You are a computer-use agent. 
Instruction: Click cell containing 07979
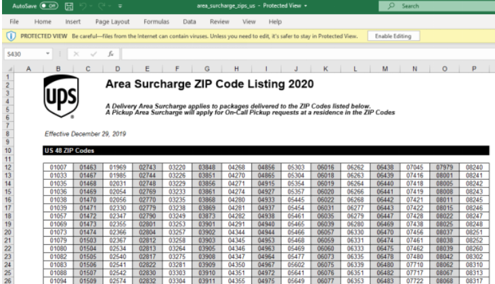pyautogui.click(x=444, y=167)
